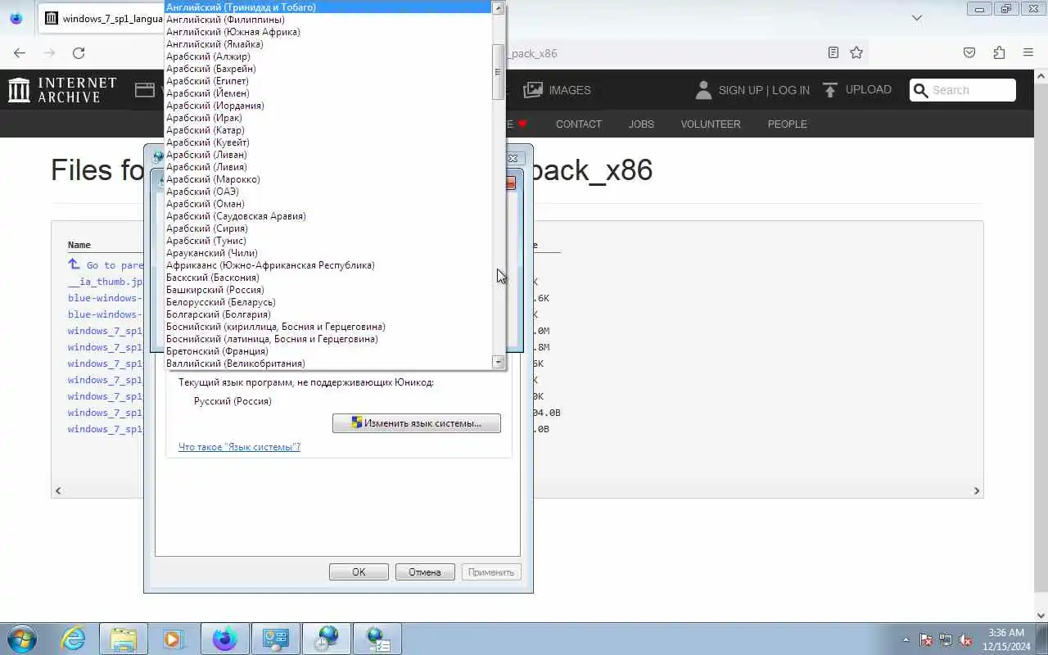Choose Английский (Южная Африка)
The height and width of the screenshot is (655, 1048).
click(x=327, y=32)
